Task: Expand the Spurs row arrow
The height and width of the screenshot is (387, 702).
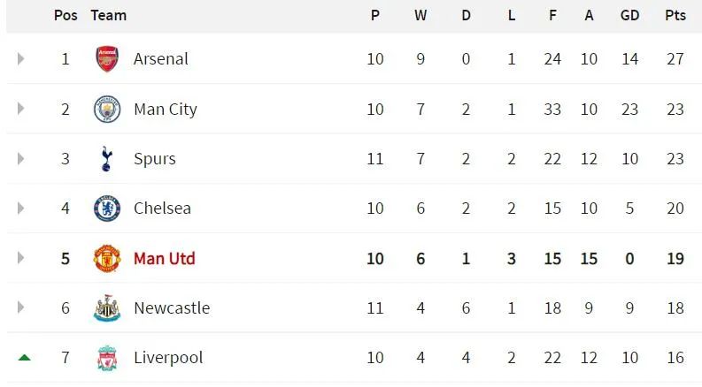Action: tap(20, 159)
